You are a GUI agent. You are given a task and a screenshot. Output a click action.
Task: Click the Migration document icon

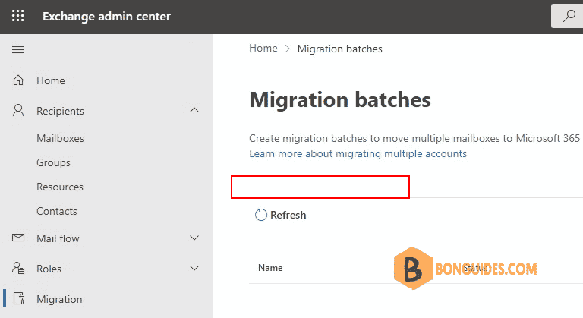pyautogui.click(x=18, y=299)
